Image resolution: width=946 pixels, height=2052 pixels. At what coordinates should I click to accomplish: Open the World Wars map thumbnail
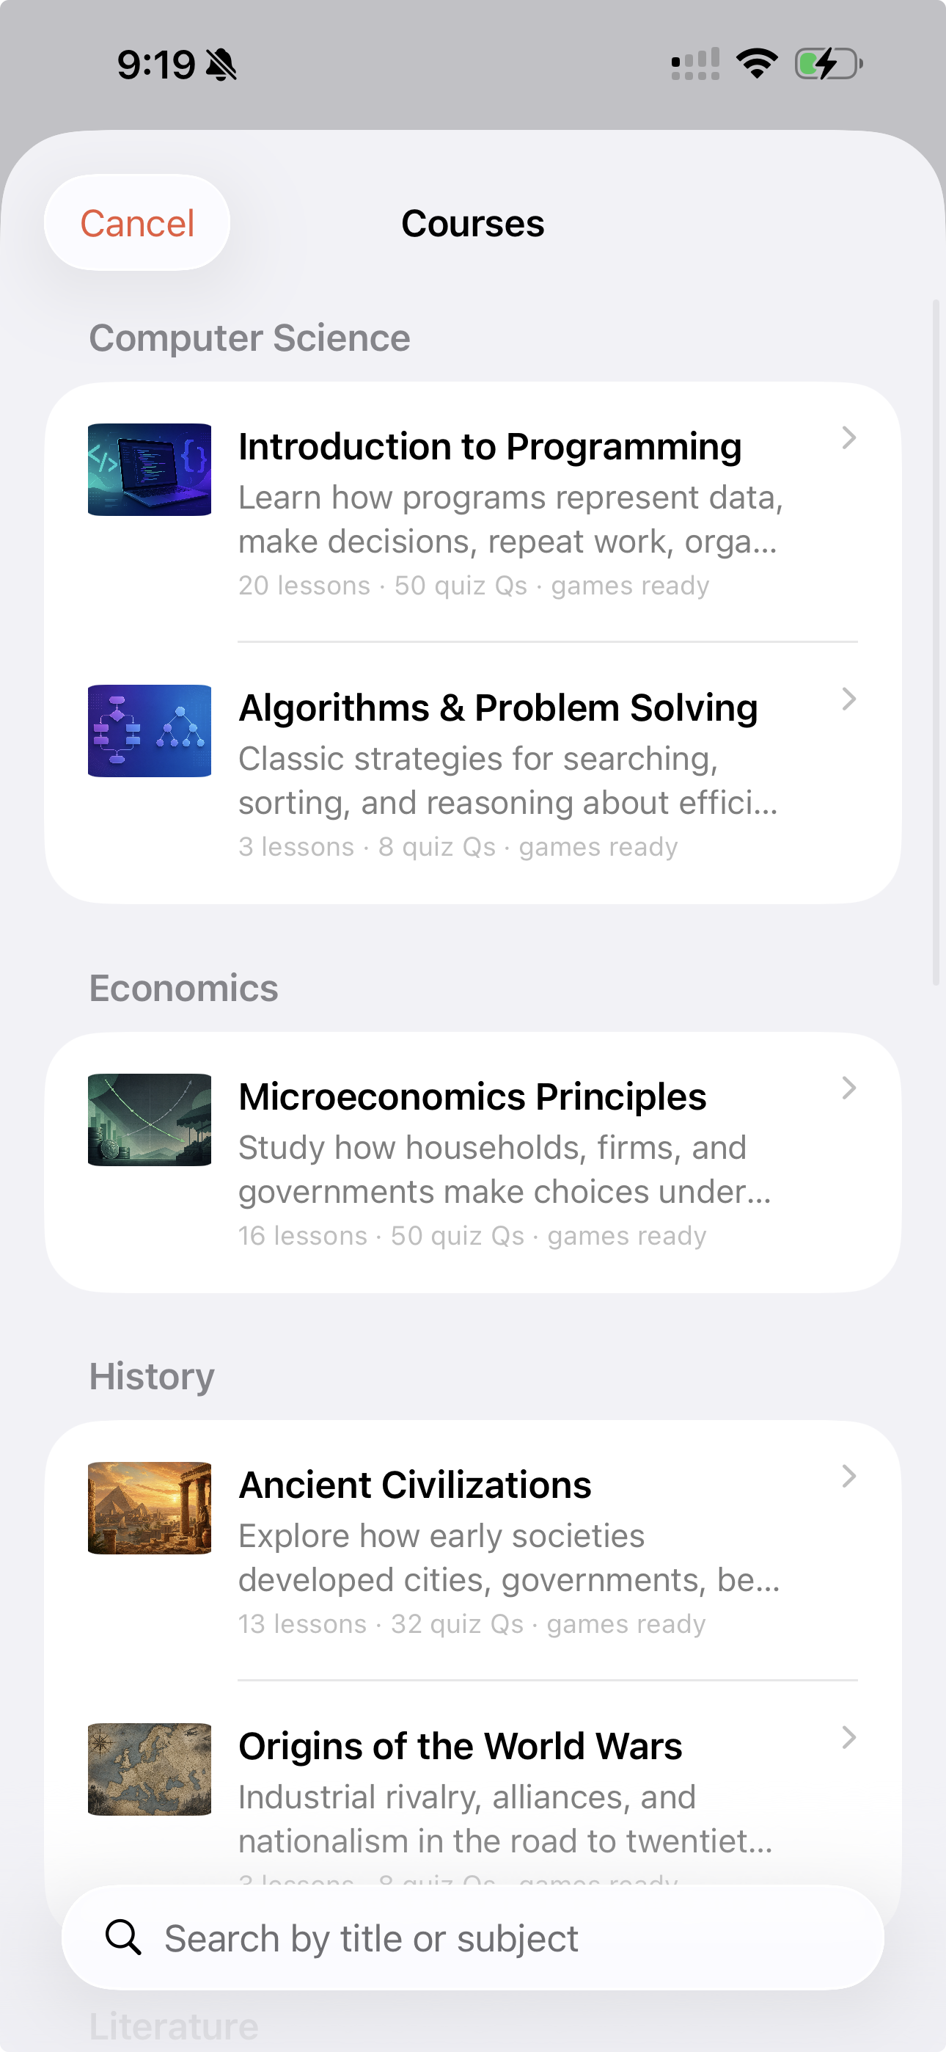pyautogui.click(x=150, y=1769)
